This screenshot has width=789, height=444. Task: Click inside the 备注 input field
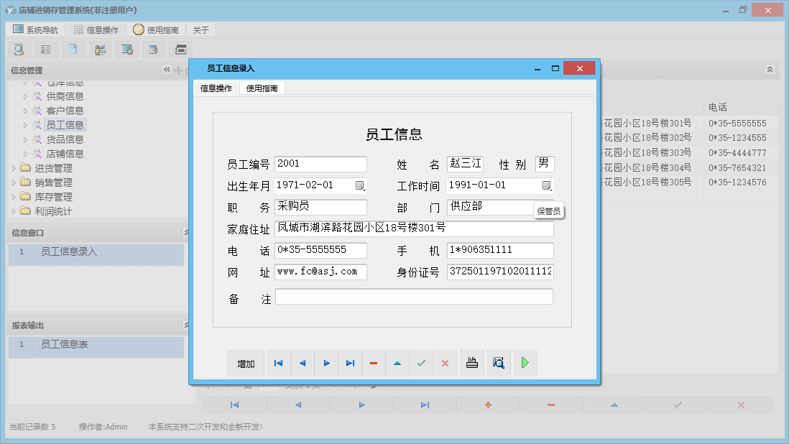pos(414,297)
